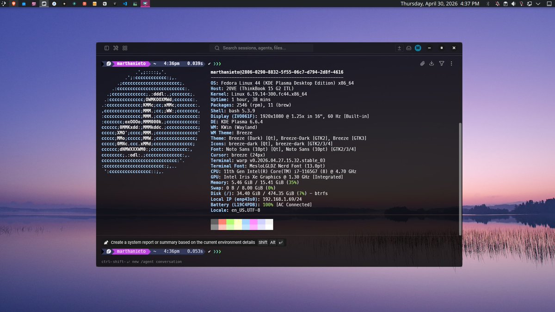Open the Warp inbox tray icon
The height and width of the screenshot is (312, 555).
409,48
